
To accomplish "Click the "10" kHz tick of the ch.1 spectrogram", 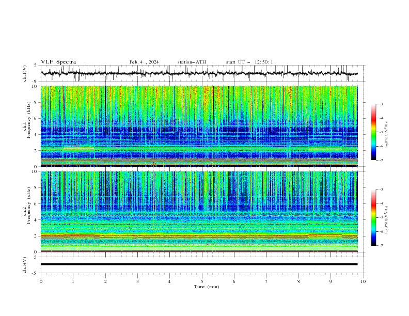I will (x=36, y=86).
